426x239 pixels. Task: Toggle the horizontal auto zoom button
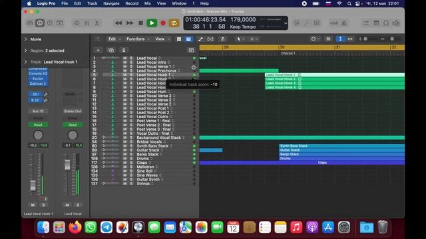tap(350, 39)
